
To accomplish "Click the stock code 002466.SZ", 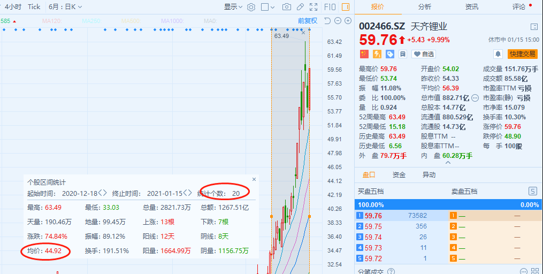I will [x=382, y=27].
